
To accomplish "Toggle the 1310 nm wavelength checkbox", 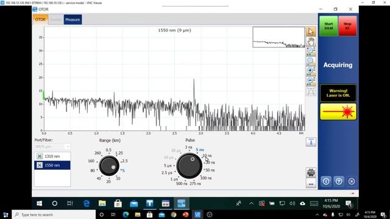I will [x=40, y=156].
